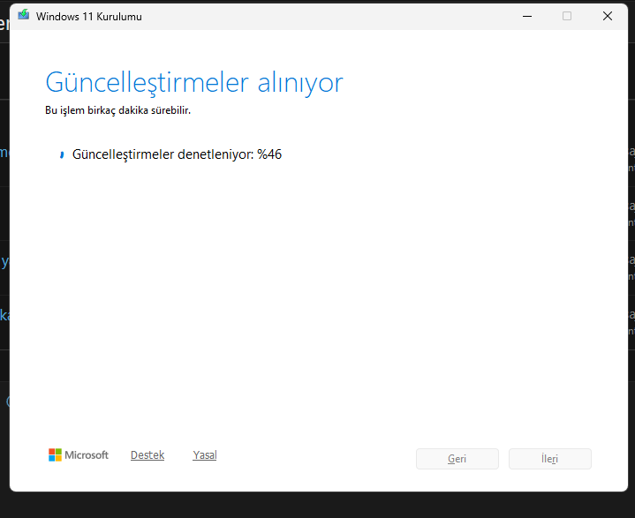Open the Yasal legal link
Screen dimensions: 635x518
click(205, 454)
